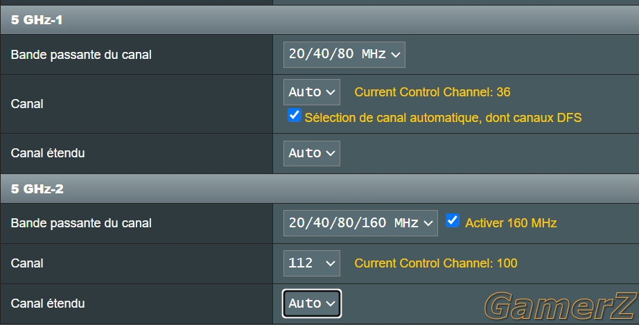Click the Activer 160 MHz label
The height and width of the screenshot is (325, 639).
click(511, 223)
